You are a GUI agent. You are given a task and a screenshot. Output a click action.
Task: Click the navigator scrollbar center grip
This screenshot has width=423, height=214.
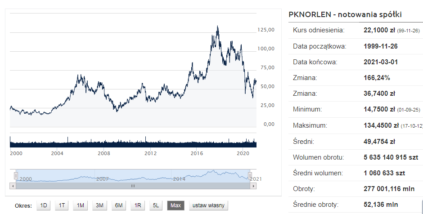(133, 185)
